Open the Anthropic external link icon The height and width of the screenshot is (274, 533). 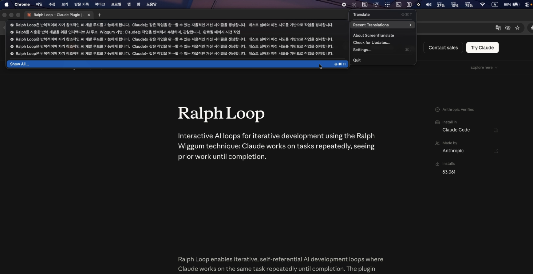coord(496,151)
